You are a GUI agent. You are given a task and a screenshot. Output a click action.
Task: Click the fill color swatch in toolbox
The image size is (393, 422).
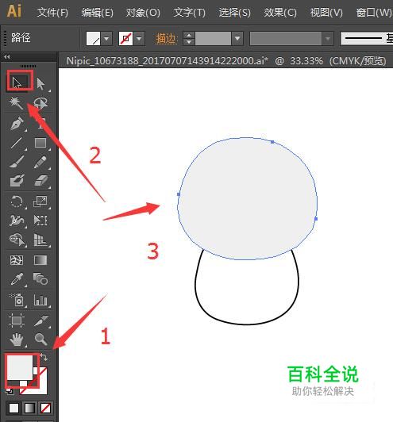(20, 367)
